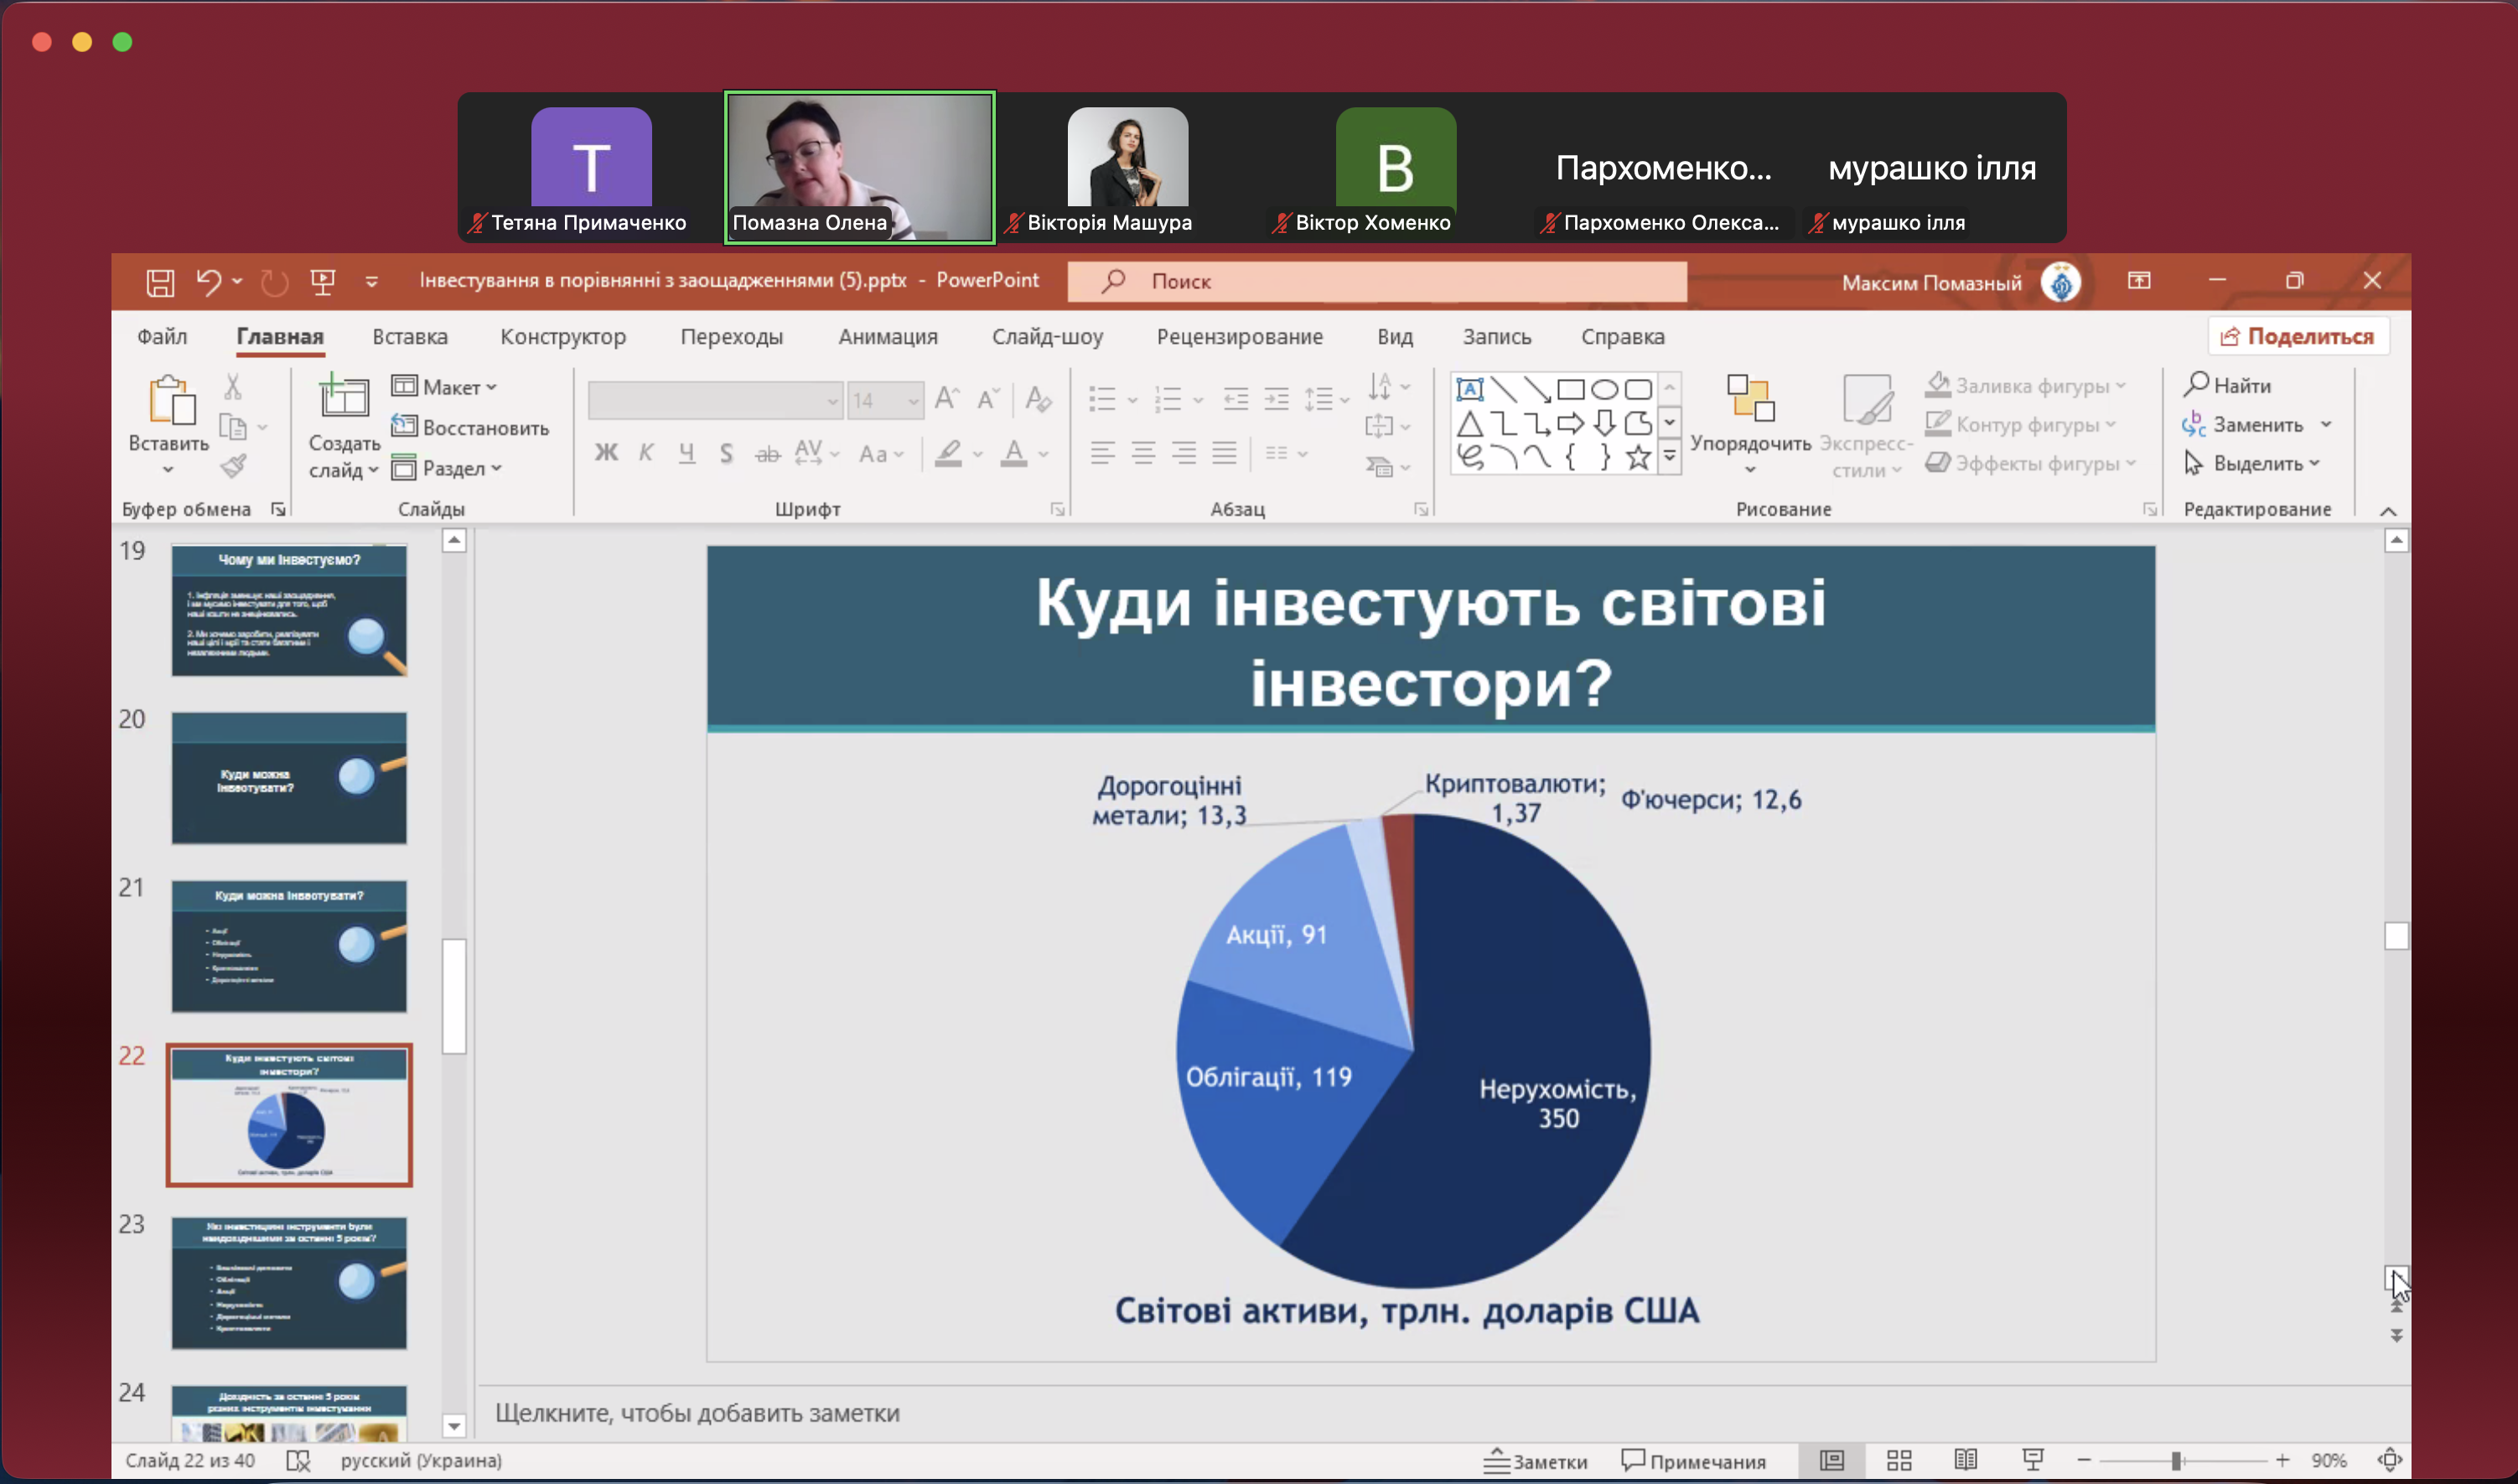Select slide 23 thumbnail
This screenshot has height=1484, width=2518.
point(289,1283)
